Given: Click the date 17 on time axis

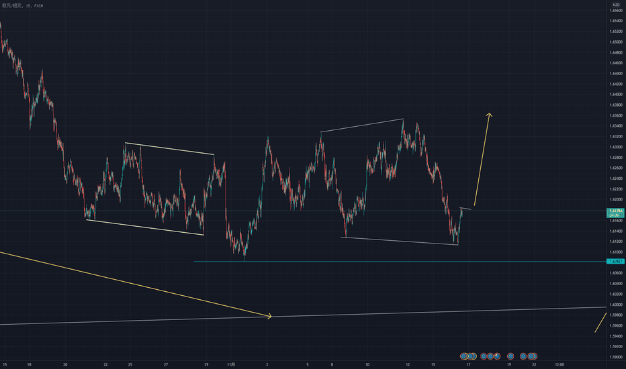Looking at the screenshot, I should [468, 364].
